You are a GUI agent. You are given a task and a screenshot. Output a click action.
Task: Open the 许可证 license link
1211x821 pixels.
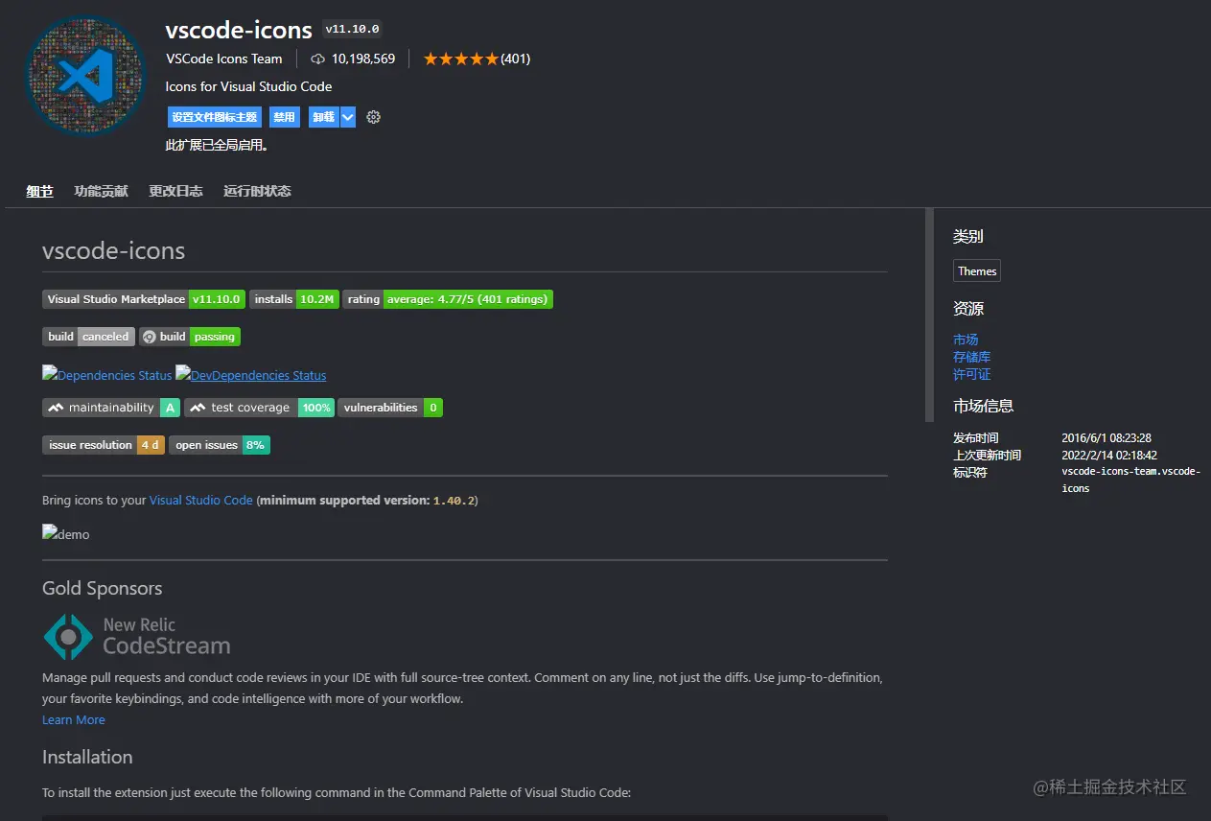point(972,374)
